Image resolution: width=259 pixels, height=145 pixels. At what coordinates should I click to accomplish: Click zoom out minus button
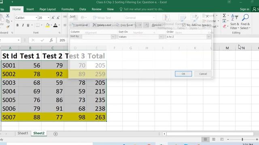pyautogui.click(x=228, y=139)
